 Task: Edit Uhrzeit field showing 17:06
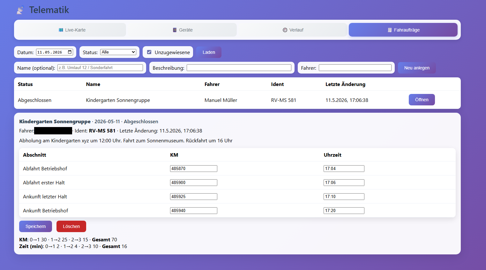pyautogui.click(x=344, y=182)
